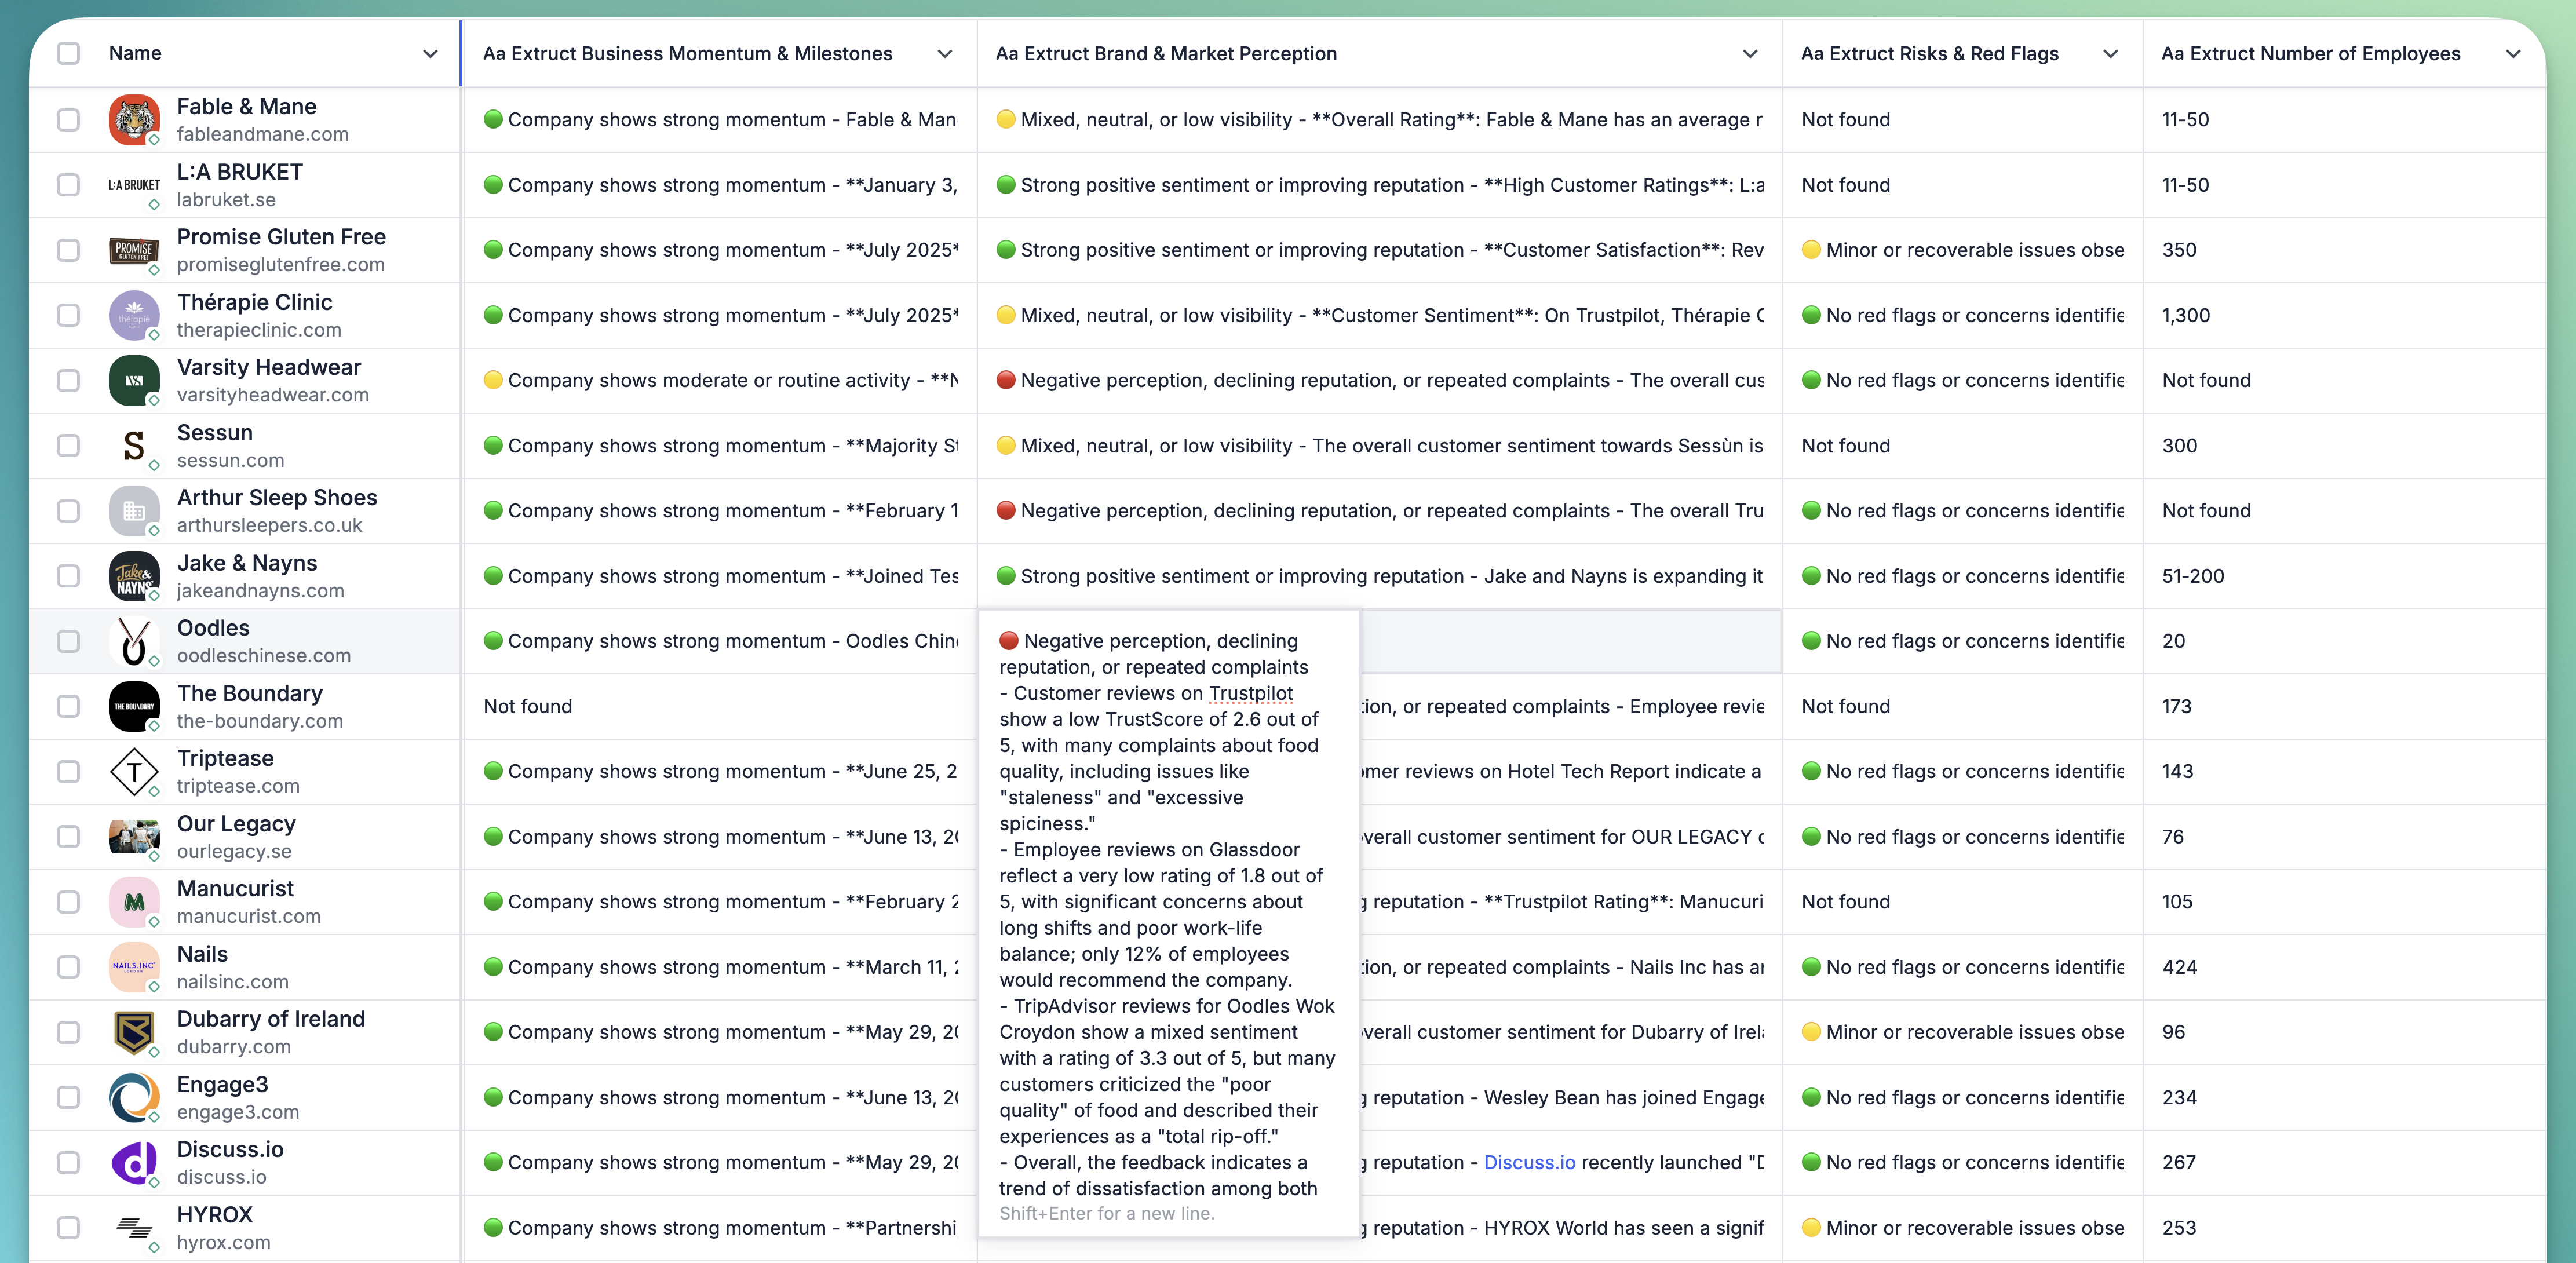Select the HYROX row checkbox
Screen dimensions: 2576x1263
68,1228
